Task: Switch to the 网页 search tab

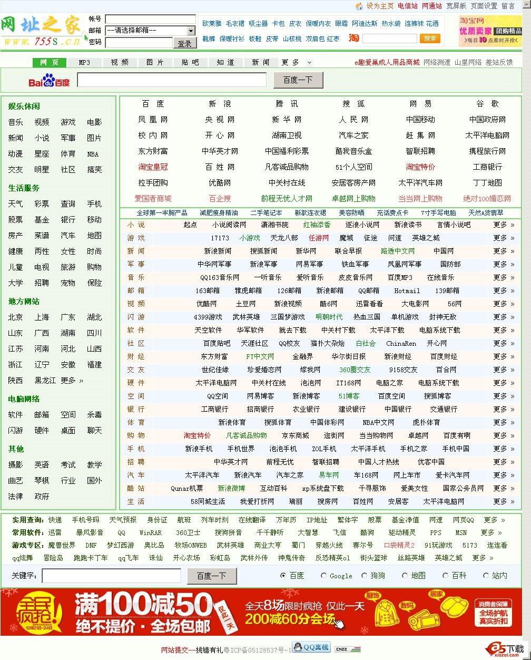Action: click(50, 62)
